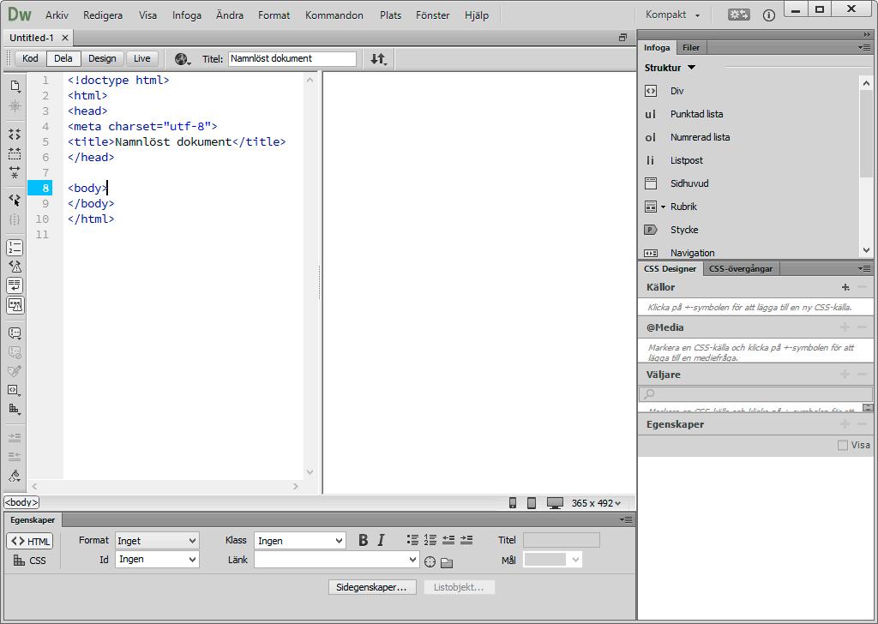Click into the Titel document title field

(x=292, y=59)
